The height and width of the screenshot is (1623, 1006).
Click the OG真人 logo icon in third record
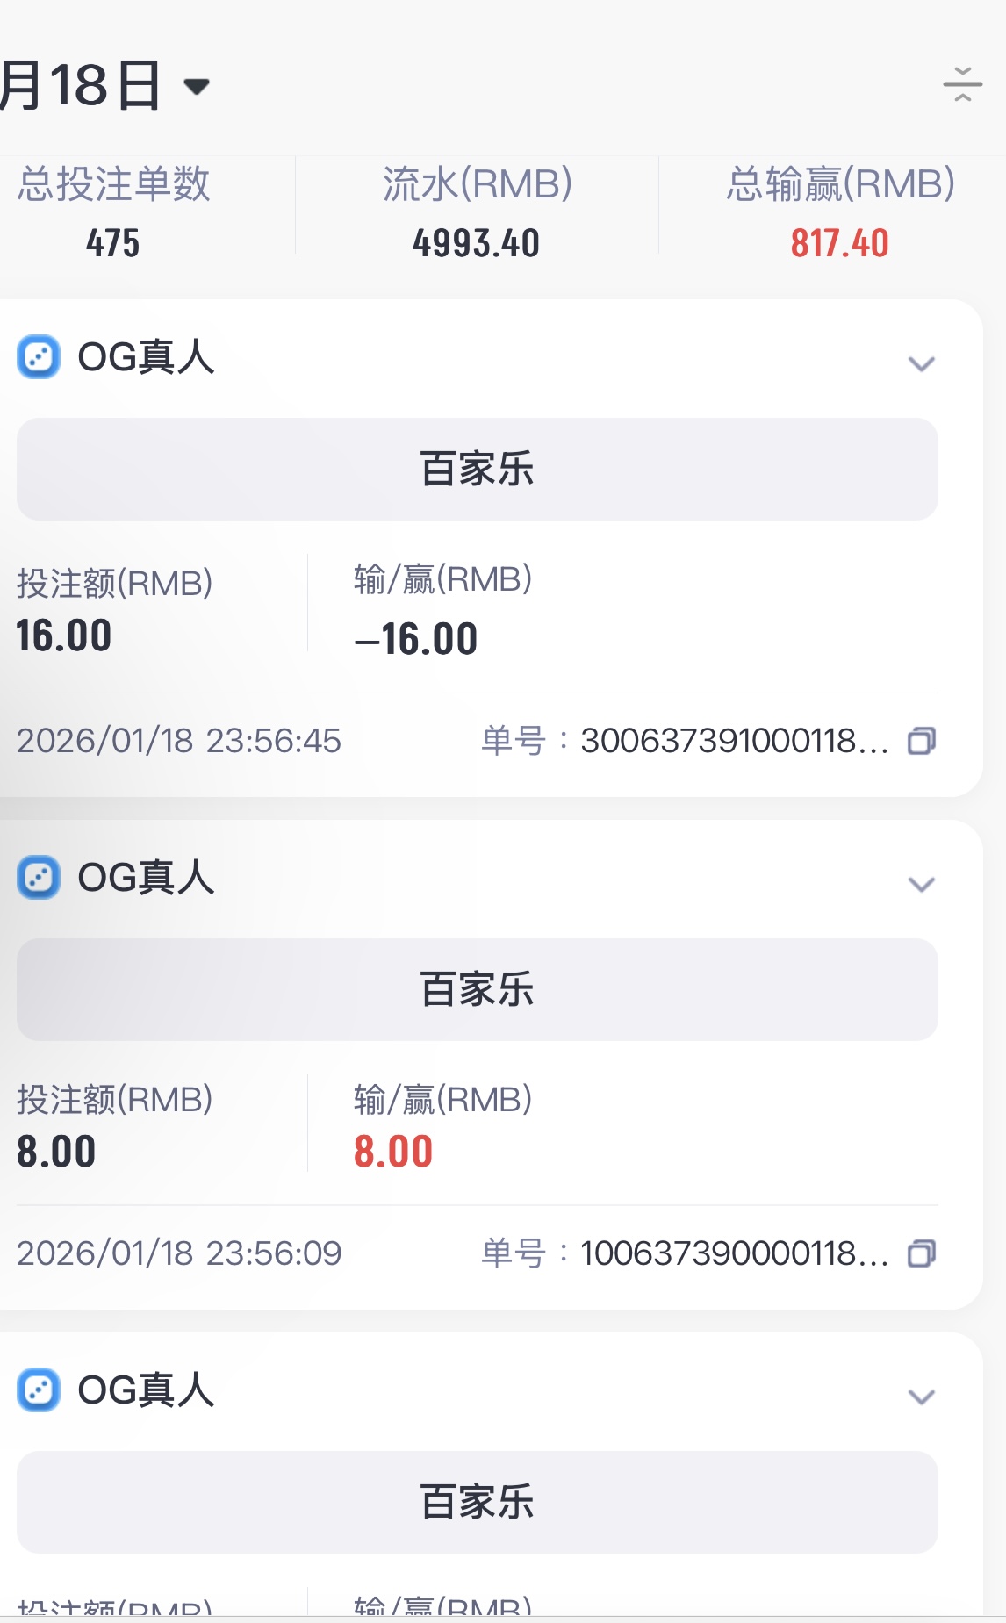(39, 1390)
